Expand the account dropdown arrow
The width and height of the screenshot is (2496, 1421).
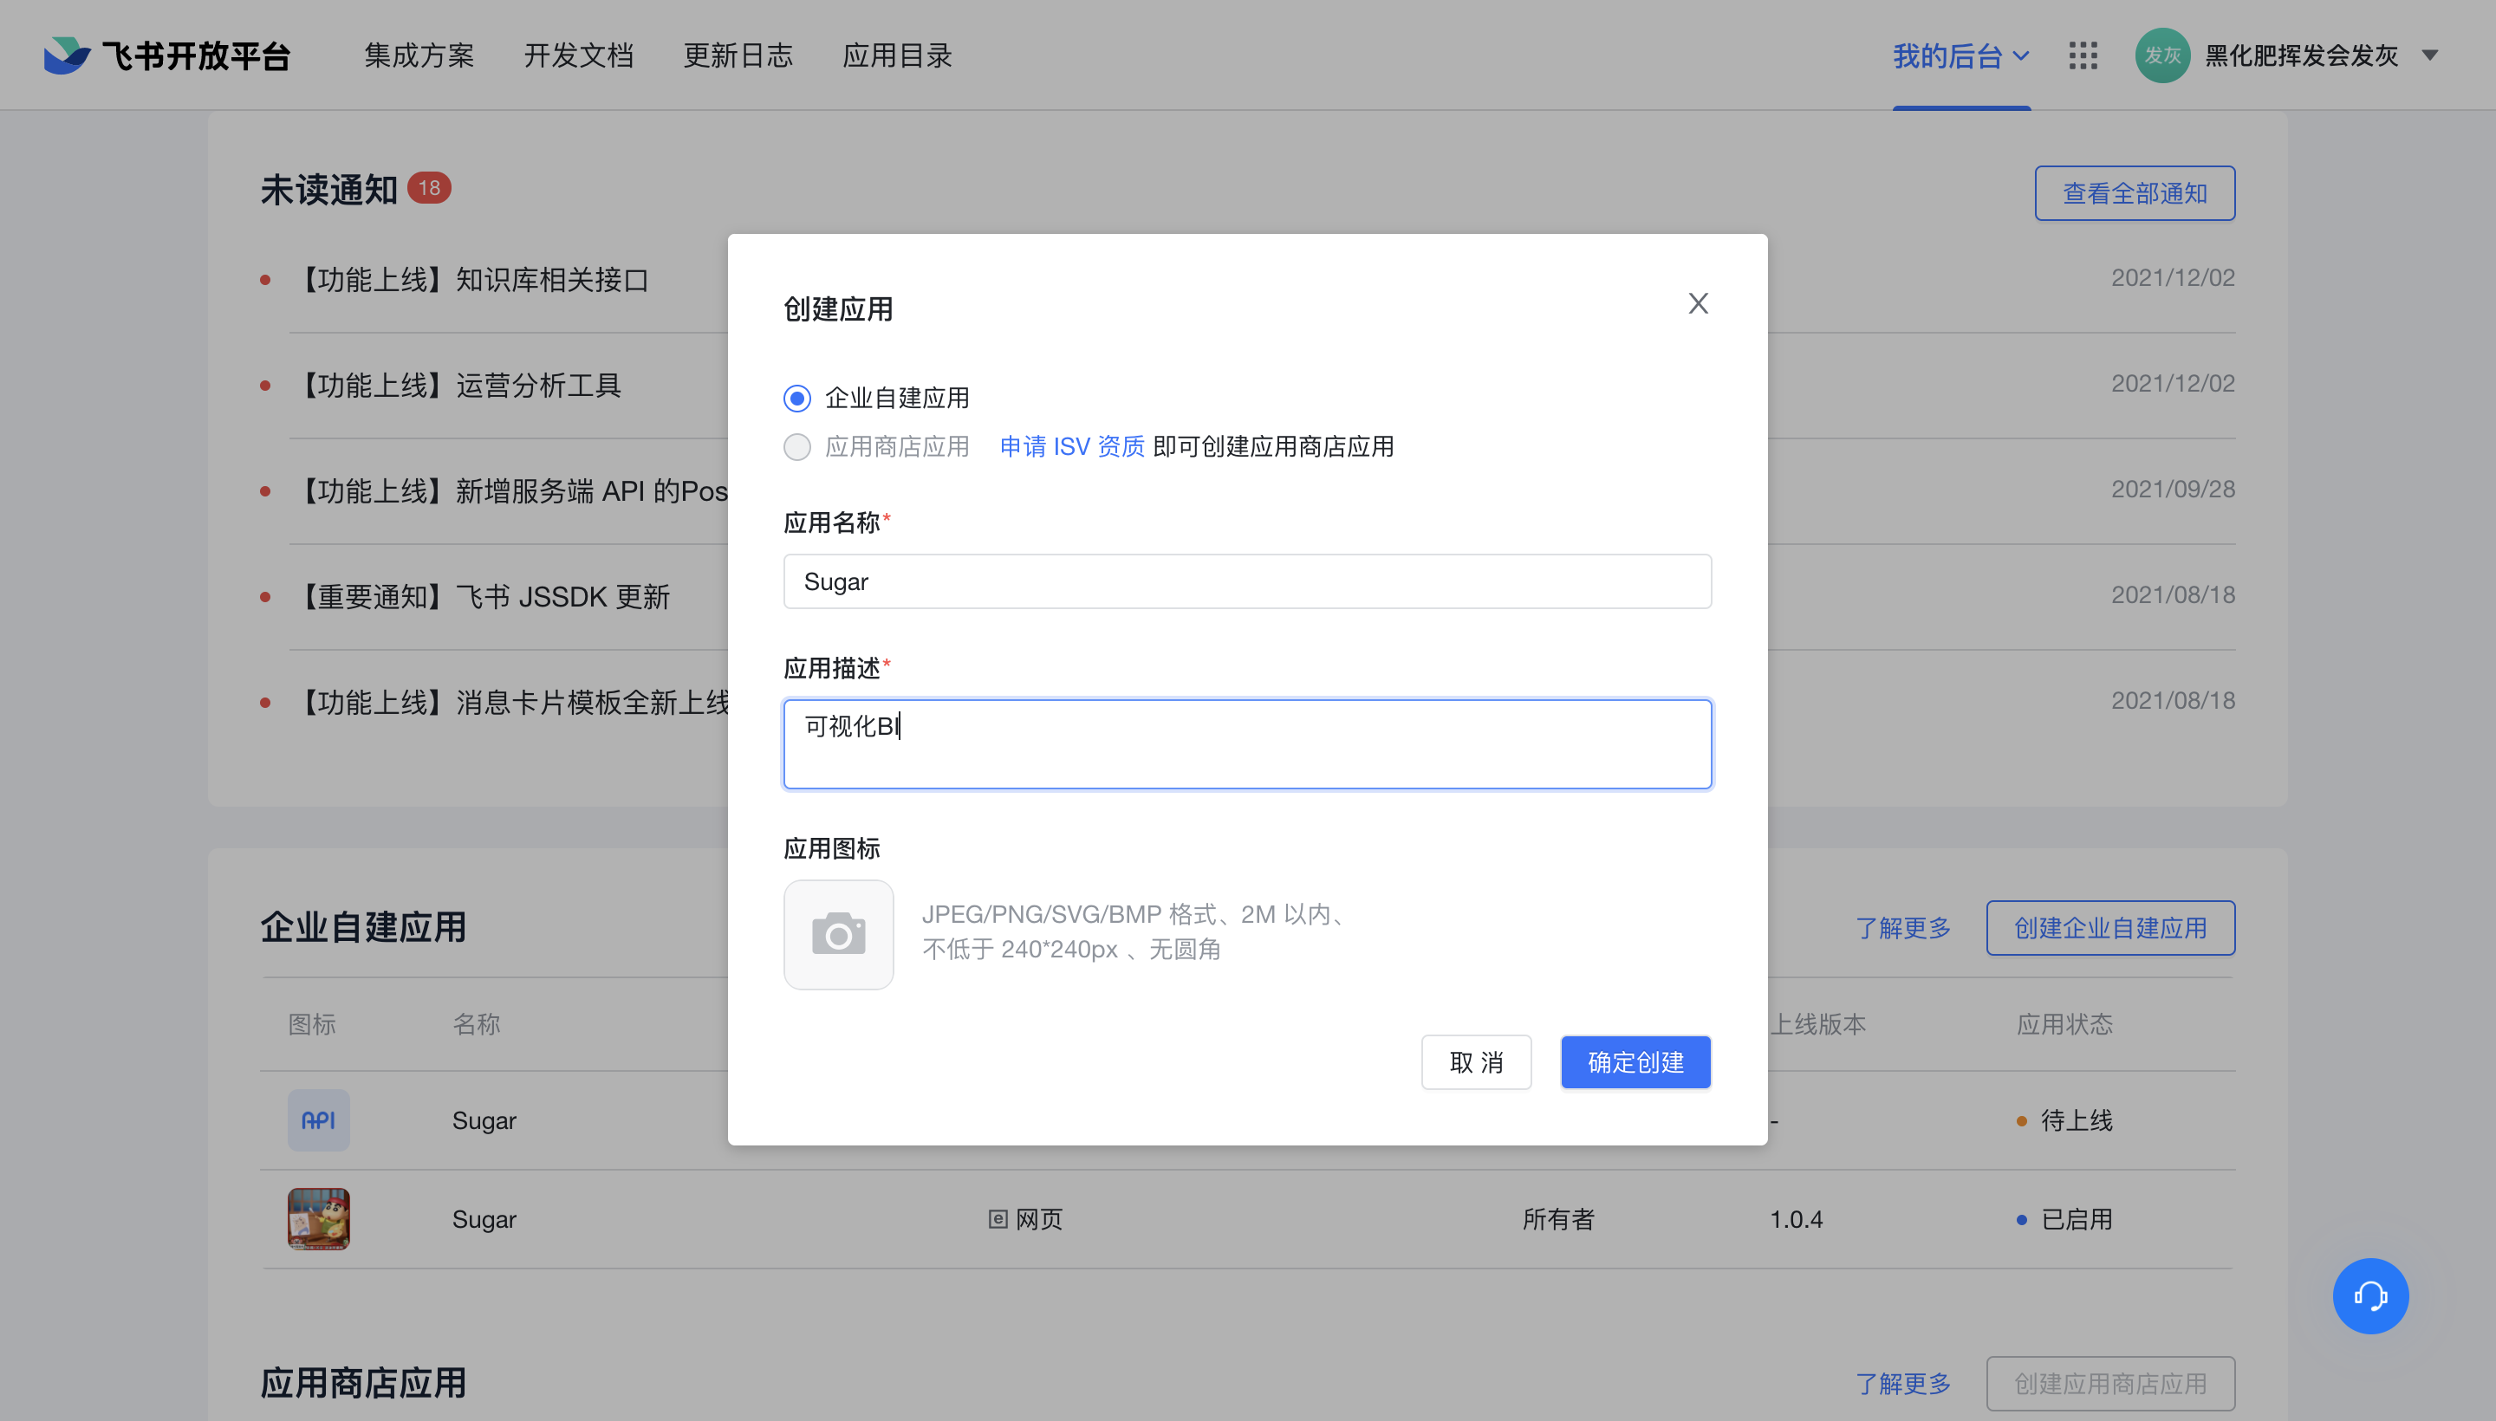coord(2429,55)
